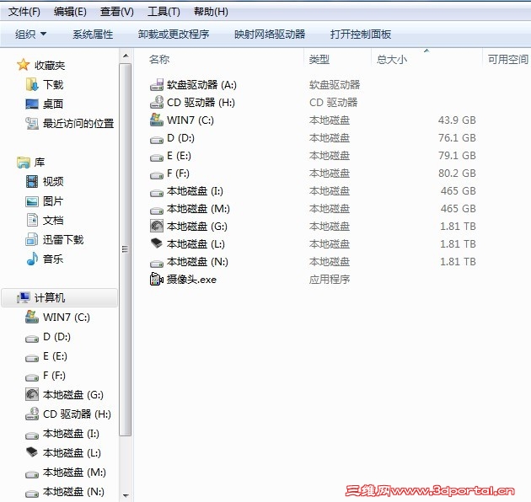Viewport: 531px width, 502px height.
Task: Click the 80.2 GB size value
Action: (x=457, y=173)
